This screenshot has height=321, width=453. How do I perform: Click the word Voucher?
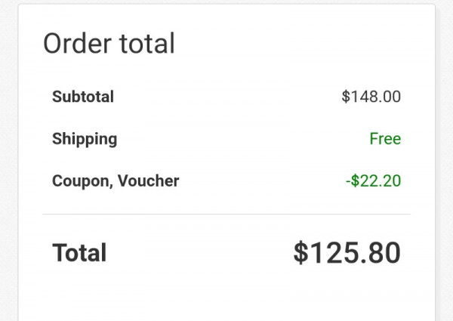(149, 181)
